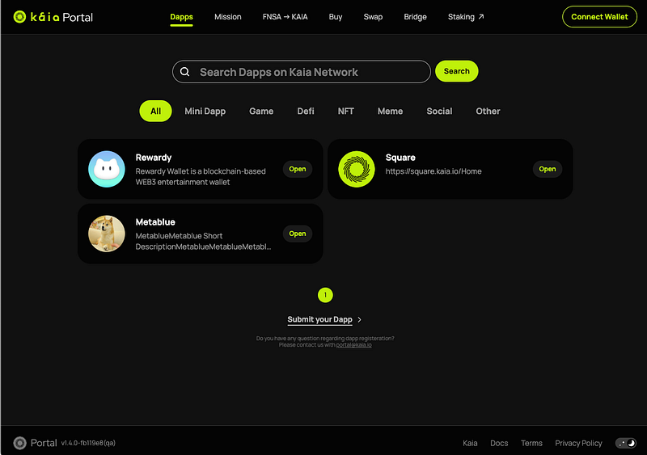Open the Docs footer link
This screenshot has width=647, height=455.
click(499, 443)
